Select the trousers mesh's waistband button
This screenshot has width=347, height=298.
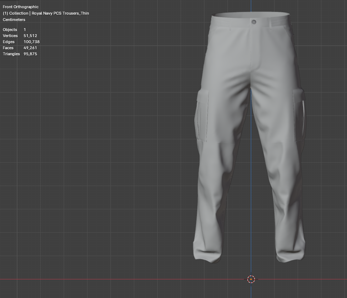pos(254,22)
